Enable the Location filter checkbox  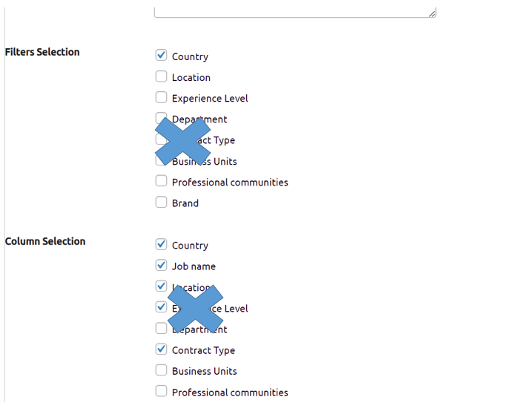(161, 76)
